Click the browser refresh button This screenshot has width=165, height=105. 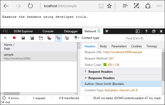pyautogui.click(x=30, y=6)
